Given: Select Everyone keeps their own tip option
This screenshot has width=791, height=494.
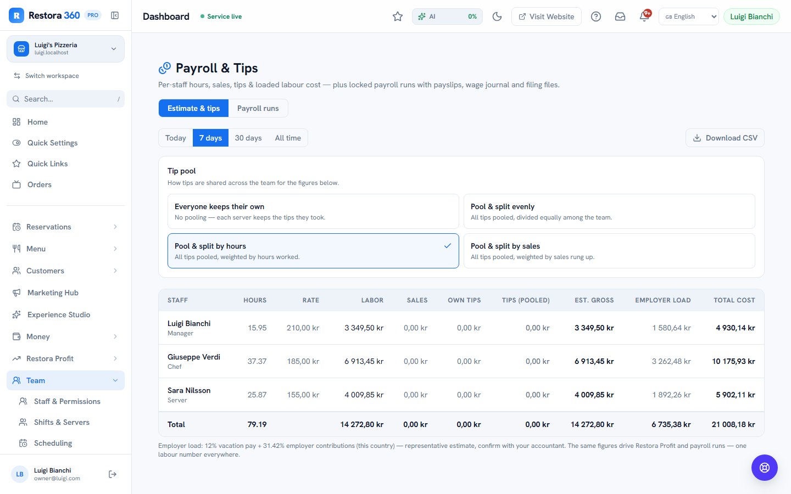Looking at the screenshot, I should [x=313, y=211].
